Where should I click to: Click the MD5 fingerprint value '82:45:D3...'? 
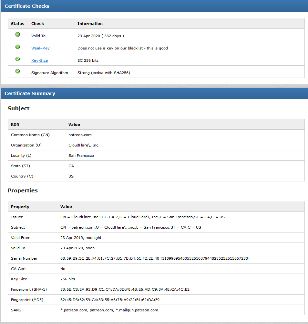coord(110,300)
